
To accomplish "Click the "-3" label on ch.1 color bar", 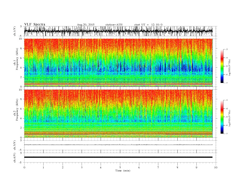I will coord(226,49).
